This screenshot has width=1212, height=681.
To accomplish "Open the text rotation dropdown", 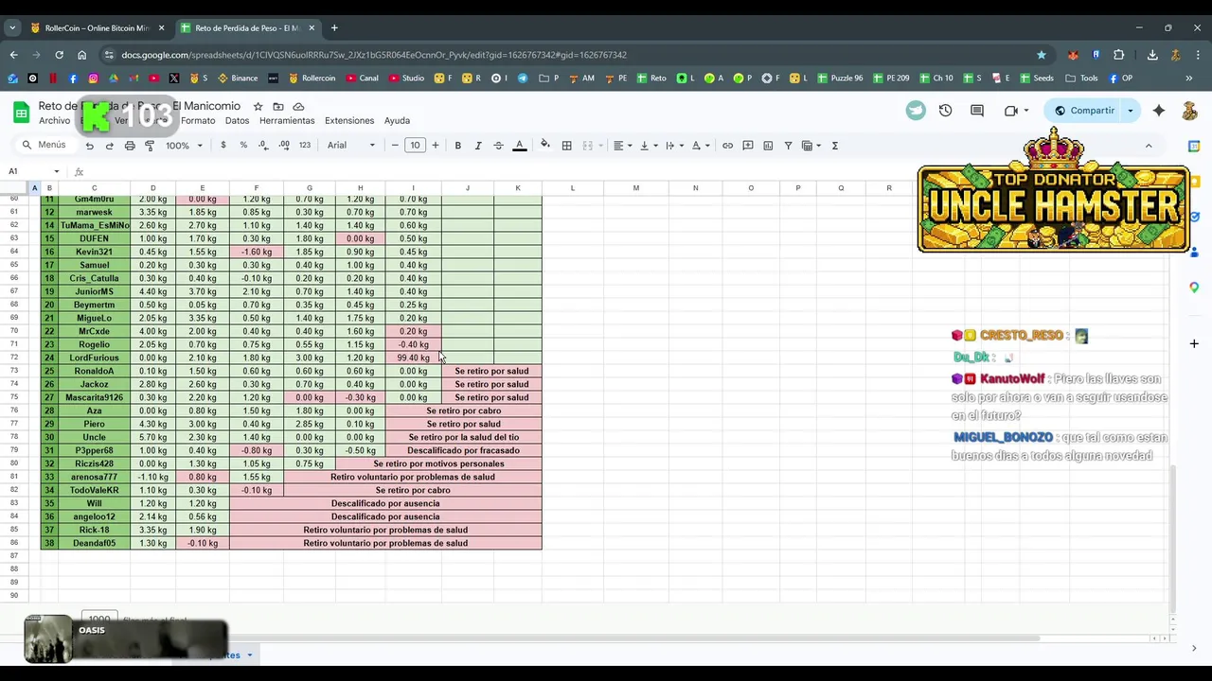I will (700, 146).
